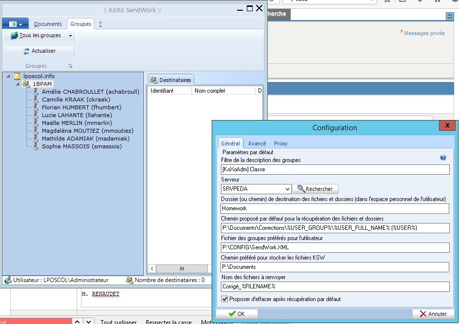Click the user icon of Maëlle MERLIN
This screenshot has width=459, height=324.
(x=36, y=123)
